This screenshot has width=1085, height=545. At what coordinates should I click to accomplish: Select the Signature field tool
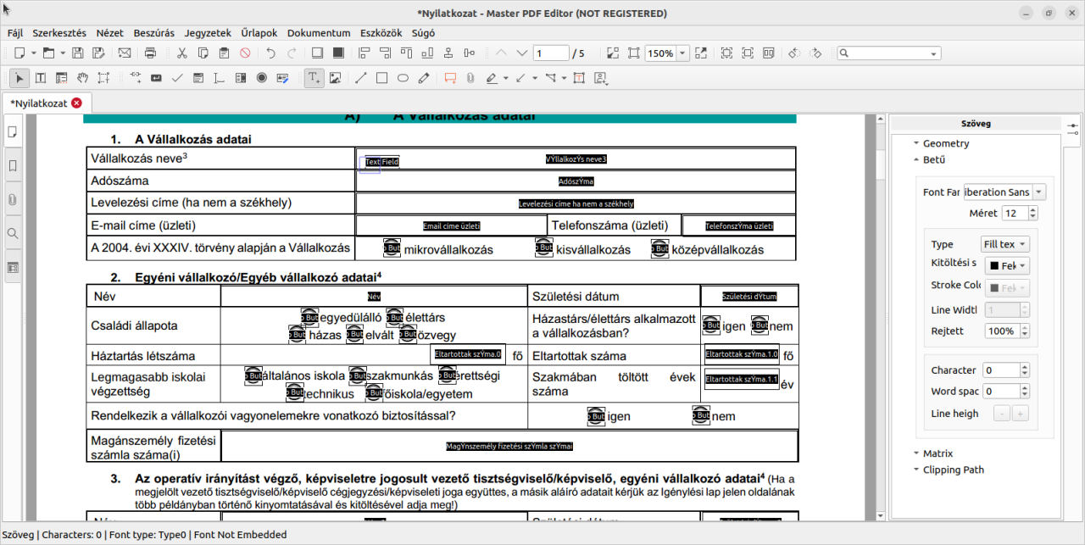(x=283, y=78)
